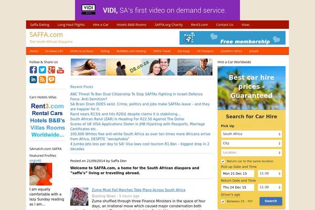315x210 pixels.
Task: Open 4 Jumbo Jets less per day post
Action: point(140,146)
